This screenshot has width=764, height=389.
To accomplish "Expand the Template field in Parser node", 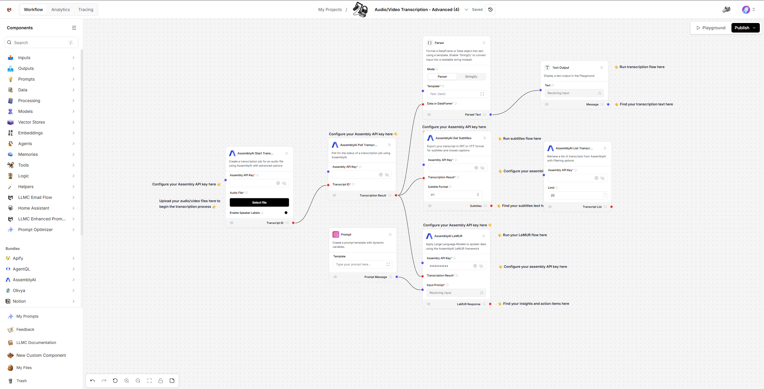I will [482, 94].
